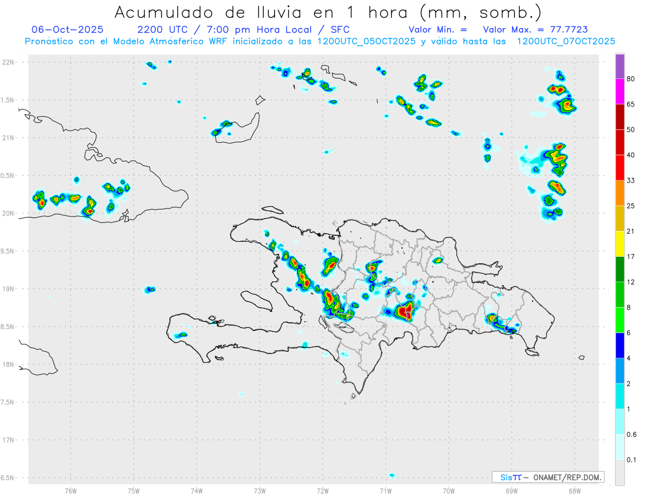Select the gray legend band below 0.1
This screenshot has height=498, width=645.
620,472
